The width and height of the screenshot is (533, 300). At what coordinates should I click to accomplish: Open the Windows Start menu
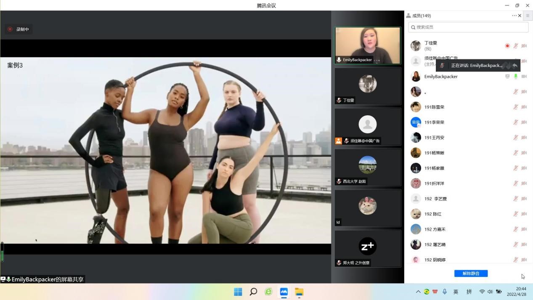click(238, 292)
